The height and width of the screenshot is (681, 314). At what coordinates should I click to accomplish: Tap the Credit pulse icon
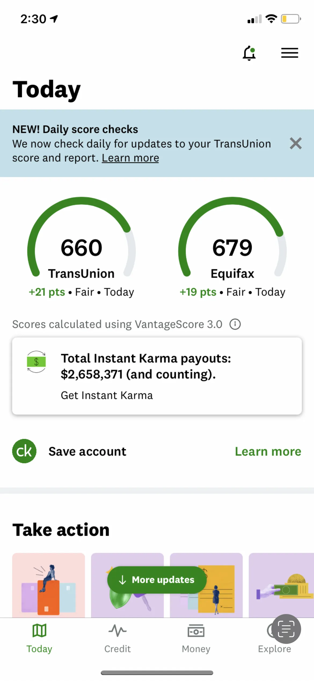(118, 630)
